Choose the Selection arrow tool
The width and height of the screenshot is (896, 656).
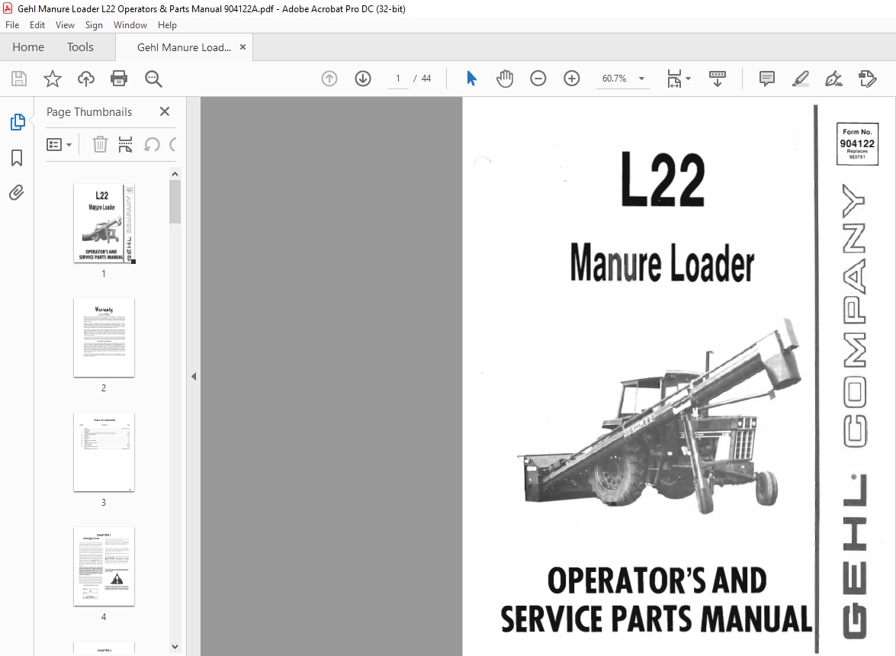pyautogui.click(x=471, y=79)
